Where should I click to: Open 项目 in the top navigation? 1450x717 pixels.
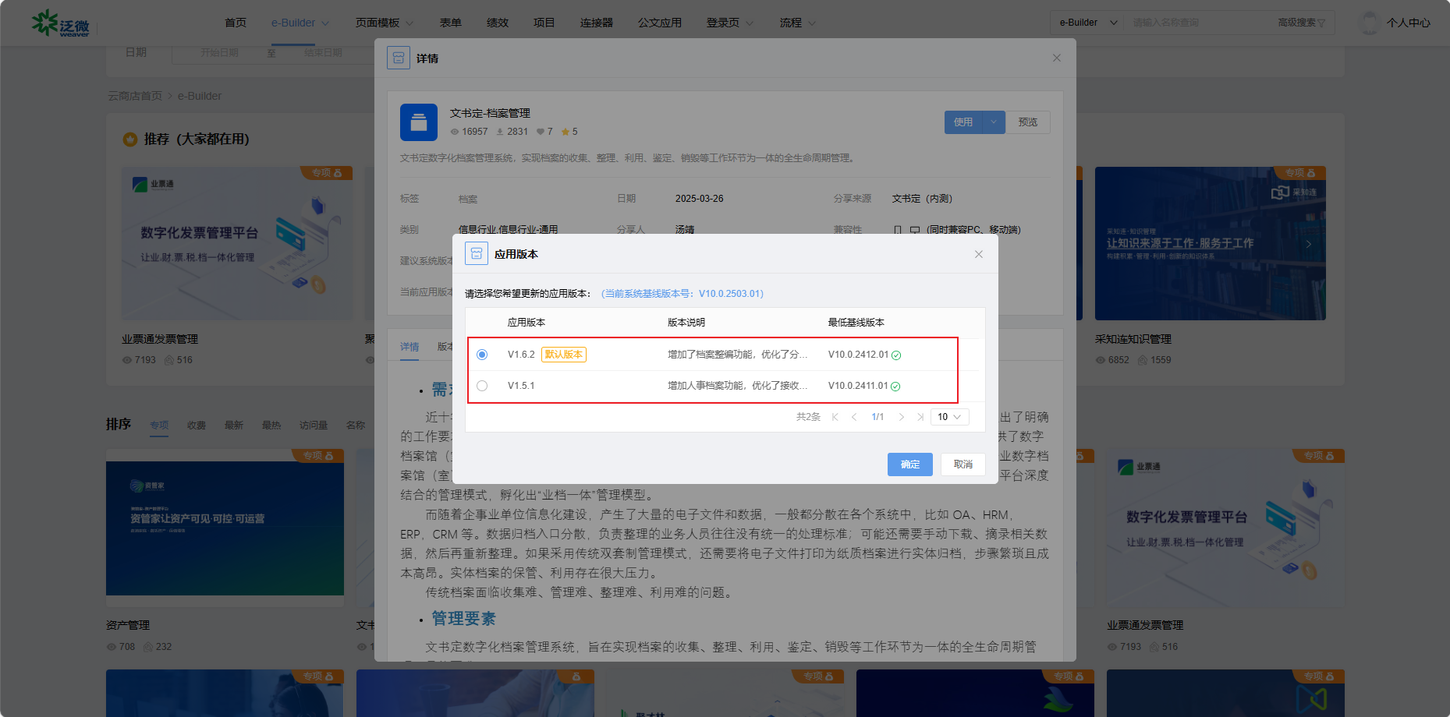[544, 23]
